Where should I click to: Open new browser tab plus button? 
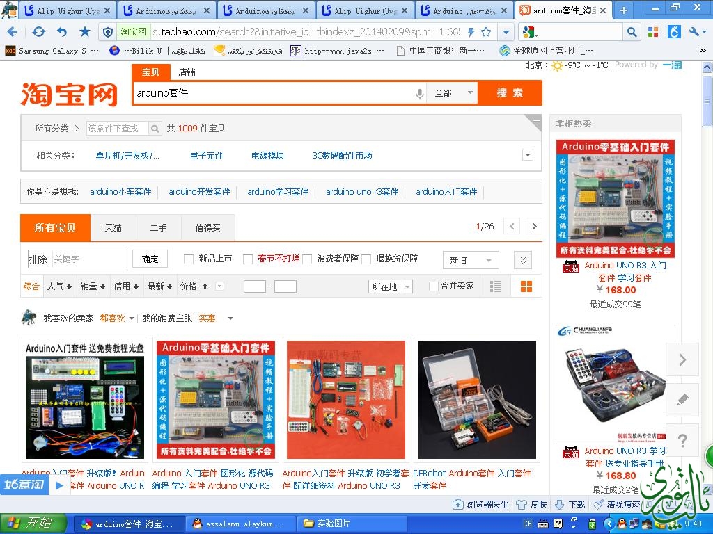click(x=624, y=10)
